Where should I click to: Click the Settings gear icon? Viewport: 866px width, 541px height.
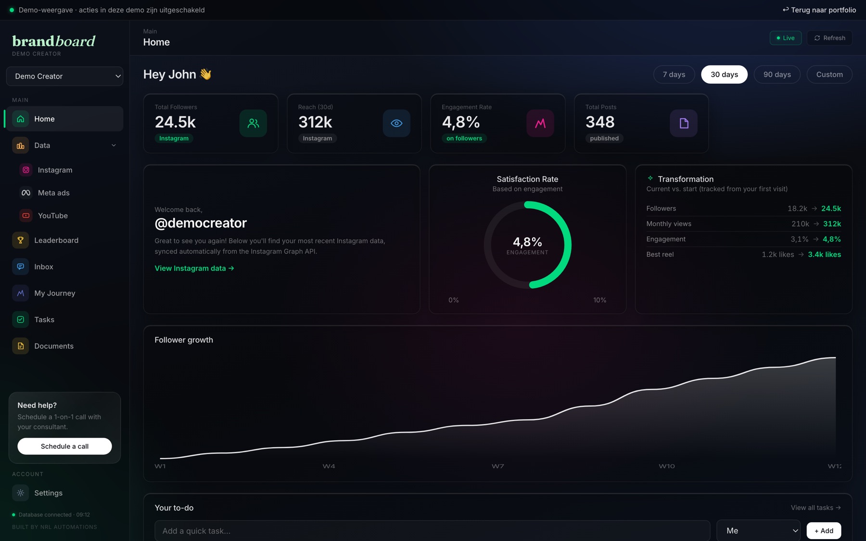tap(21, 493)
